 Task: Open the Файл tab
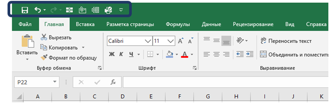tap(25, 24)
